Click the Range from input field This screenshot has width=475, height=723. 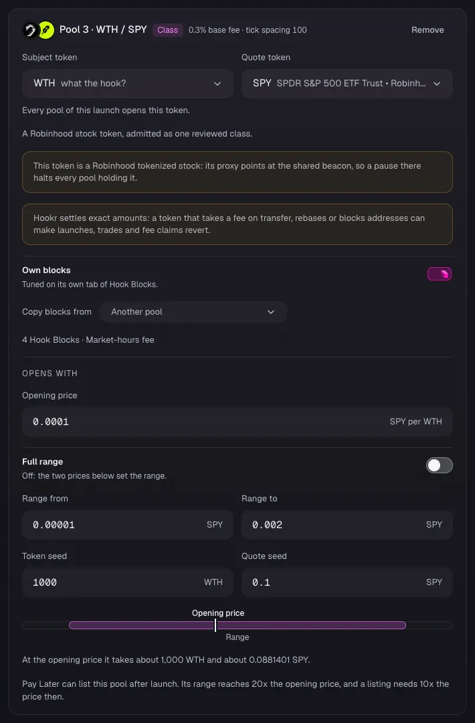(x=128, y=525)
